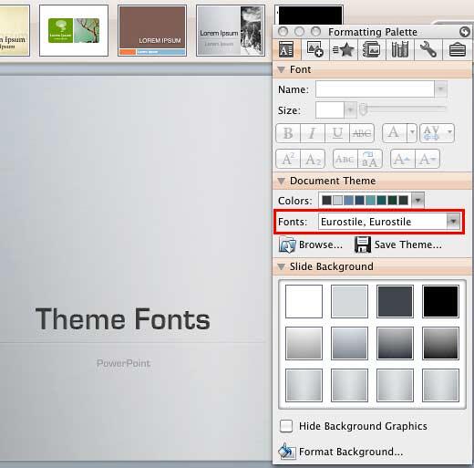This screenshot has height=468, width=474.
Task: Click Format Background button
Action: (x=341, y=452)
